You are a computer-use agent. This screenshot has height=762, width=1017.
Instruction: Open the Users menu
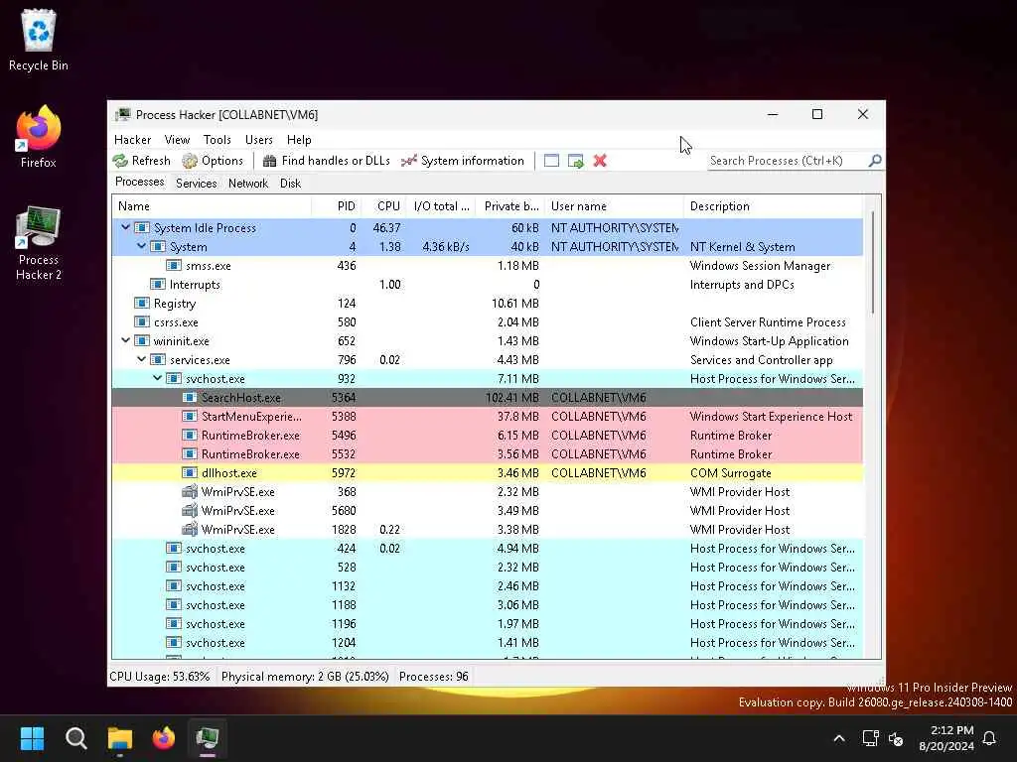tap(259, 140)
